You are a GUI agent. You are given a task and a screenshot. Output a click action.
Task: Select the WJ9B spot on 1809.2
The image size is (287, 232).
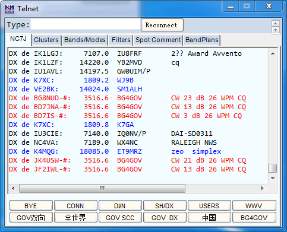(x=71, y=80)
